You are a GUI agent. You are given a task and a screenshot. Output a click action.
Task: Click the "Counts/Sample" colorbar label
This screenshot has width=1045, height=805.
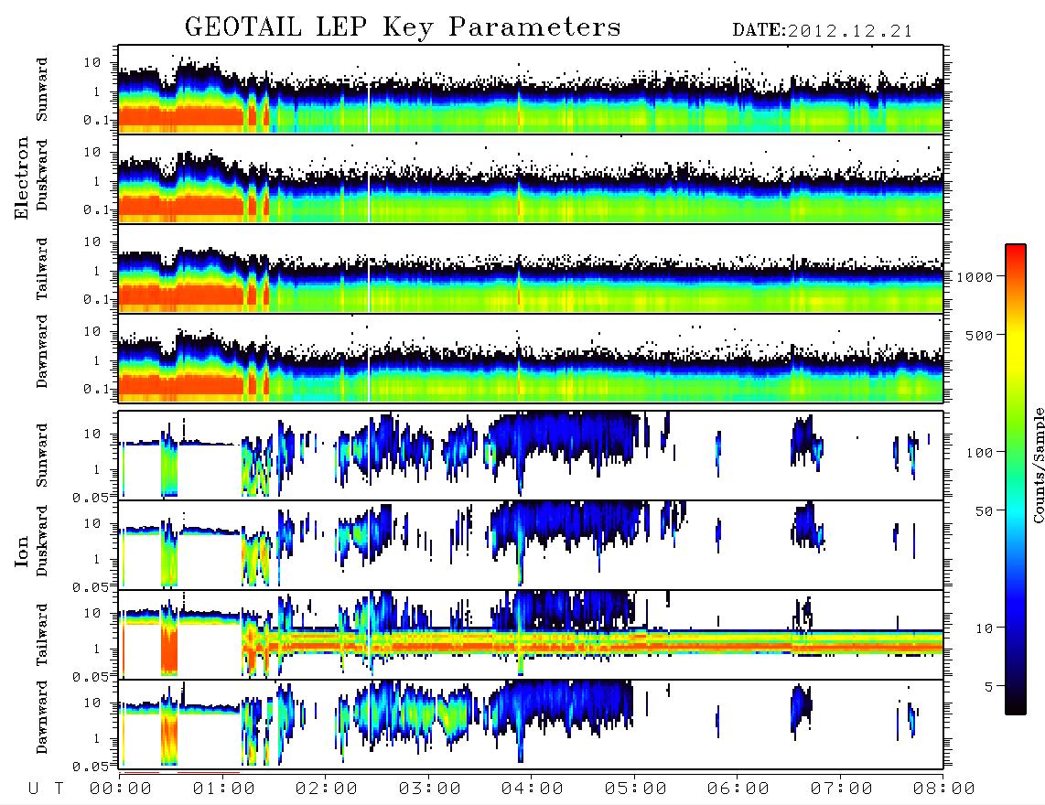click(x=1038, y=465)
